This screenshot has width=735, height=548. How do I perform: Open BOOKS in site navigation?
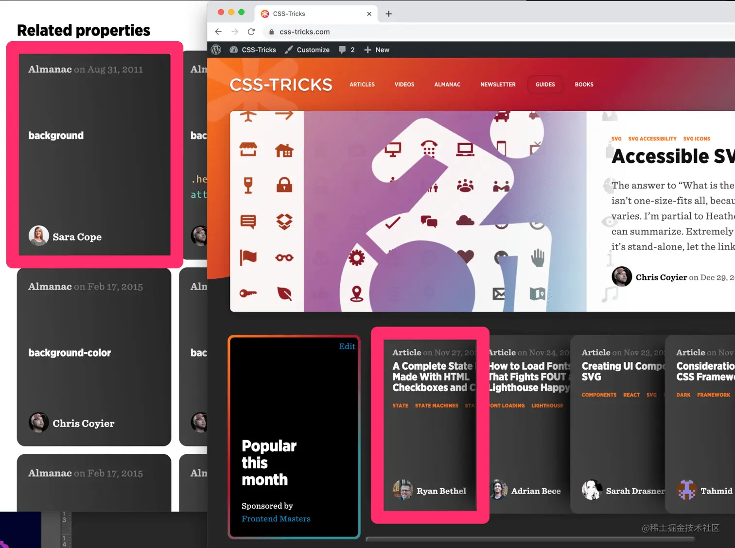point(584,85)
